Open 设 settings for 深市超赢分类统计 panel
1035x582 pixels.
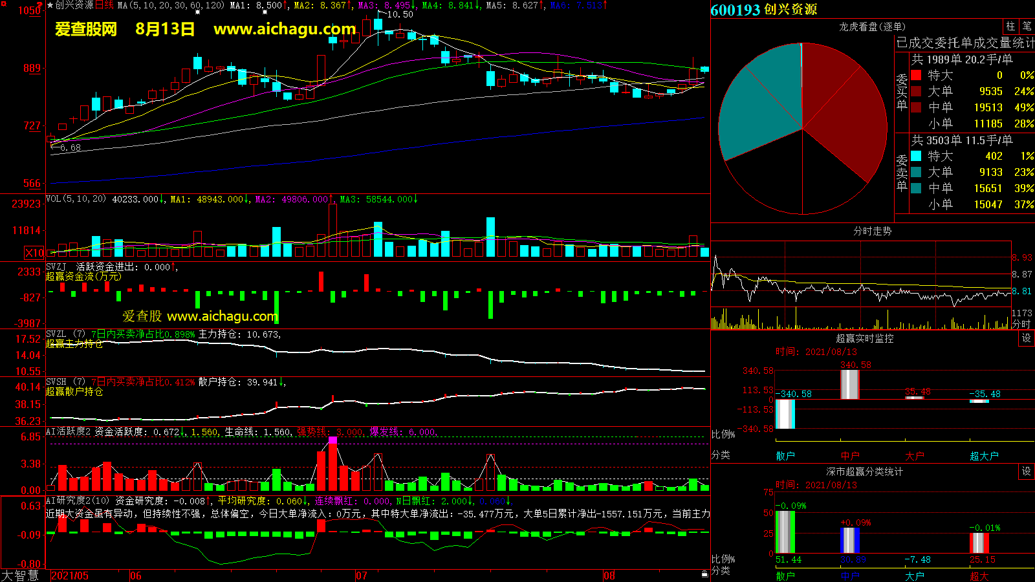click(1027, 471)
